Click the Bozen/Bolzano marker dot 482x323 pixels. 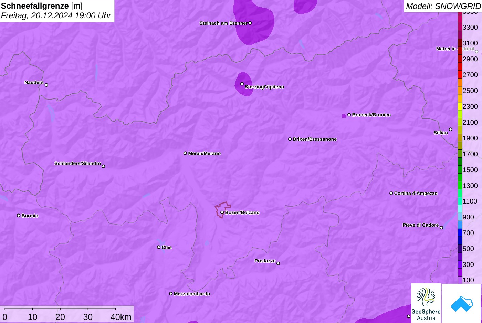[222, 212]
